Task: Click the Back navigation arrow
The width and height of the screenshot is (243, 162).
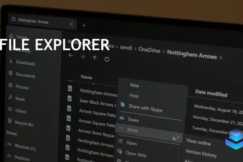Action: pyautogui.click(x=70, y=55)
